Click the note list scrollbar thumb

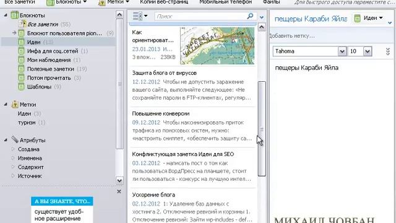point(262,129)
